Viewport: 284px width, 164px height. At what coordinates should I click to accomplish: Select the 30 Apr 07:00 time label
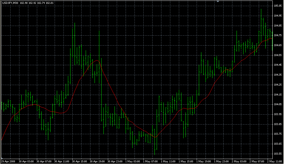pyautogui.click(x=44, y=161)
